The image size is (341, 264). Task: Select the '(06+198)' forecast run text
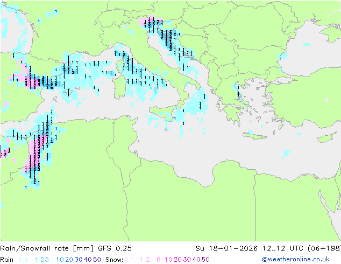tap(324, 248)
